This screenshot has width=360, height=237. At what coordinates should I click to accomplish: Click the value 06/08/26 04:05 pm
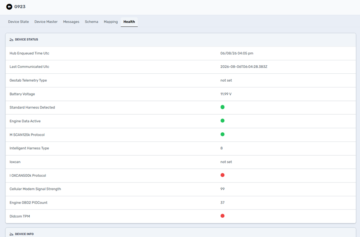pos(237,53)
